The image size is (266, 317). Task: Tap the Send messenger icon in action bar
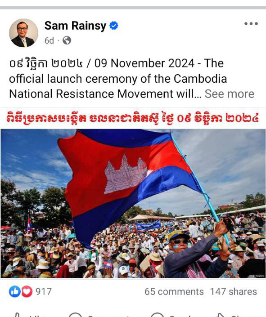157,315
